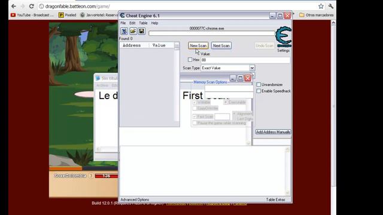Click Add Address Manually button
Image resolution: width=383 pixels, height=215 pixels.
point(273,132)
